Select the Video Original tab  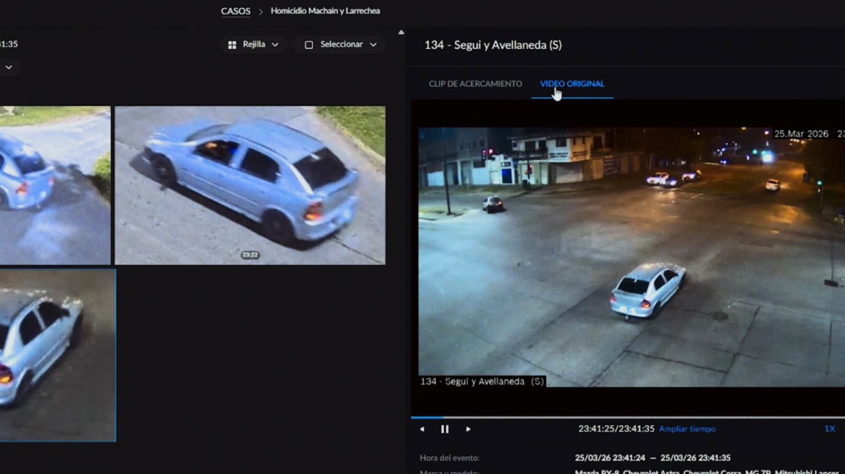(571, 84)
